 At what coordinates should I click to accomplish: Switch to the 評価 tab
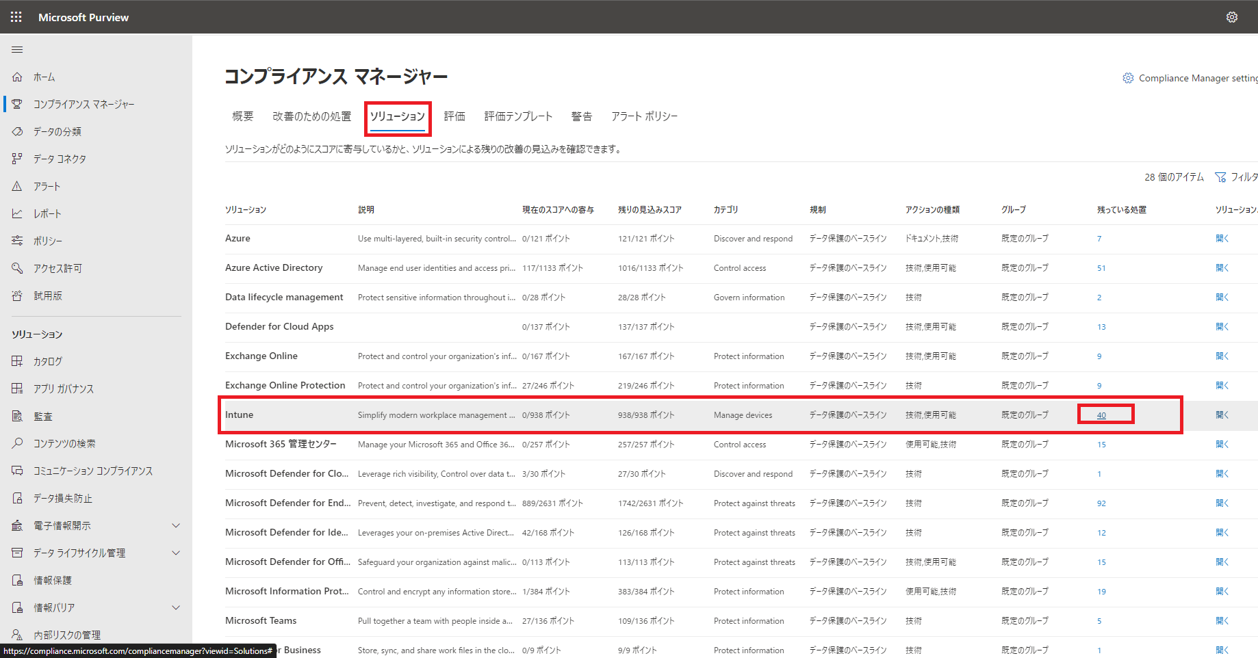[x=454, y=116]
